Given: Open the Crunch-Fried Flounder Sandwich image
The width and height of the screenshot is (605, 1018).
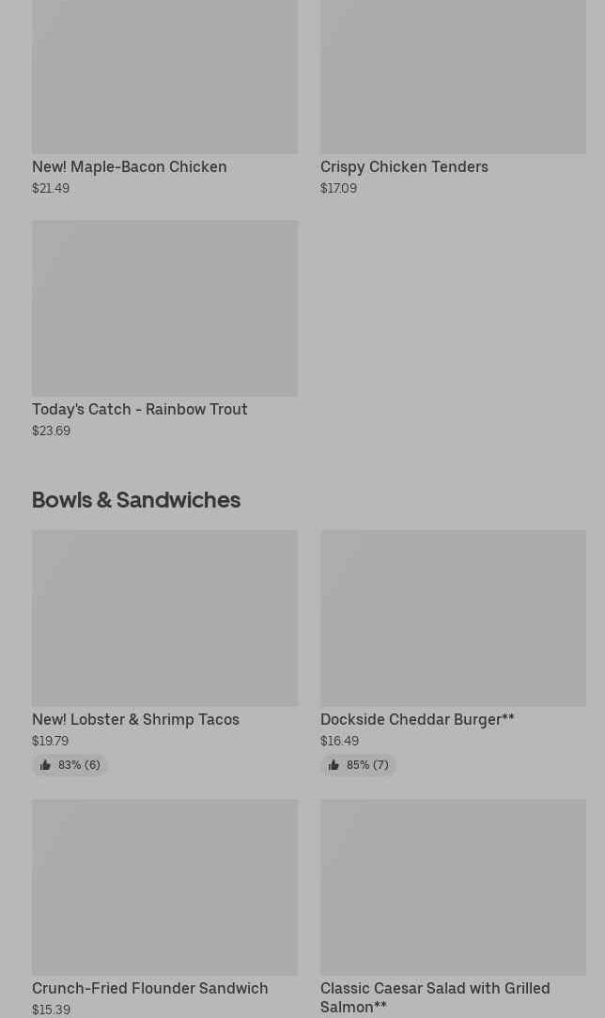Looking at the screenshot, I should [x=164, y=886].
